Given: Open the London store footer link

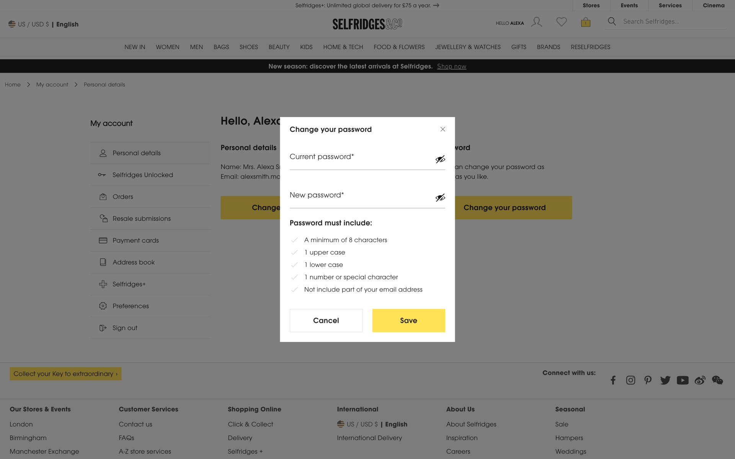Looking at the screenshot, I should 21,424.
